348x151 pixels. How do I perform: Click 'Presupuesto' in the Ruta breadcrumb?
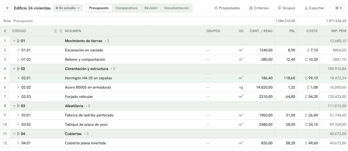tap(23, 21)
